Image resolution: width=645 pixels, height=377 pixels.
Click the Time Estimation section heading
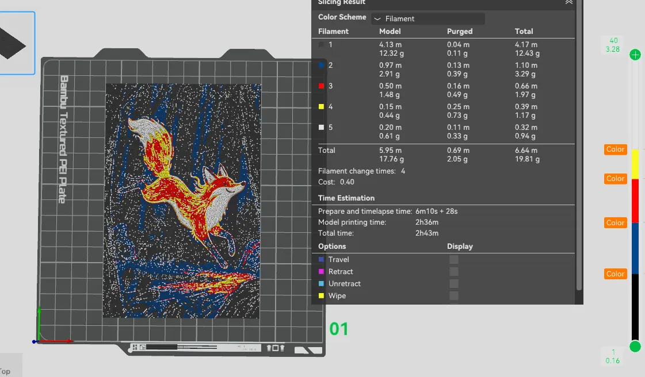pyautogui.click(x=346, y=198)
